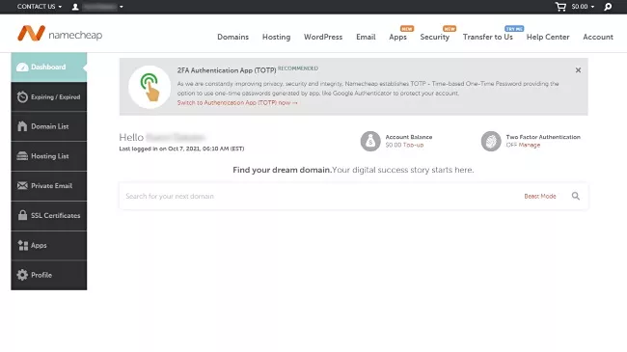The height and width of the screenshot is (352, 627).
Task: Go to Domain List in sidebar
Action: point(49,126)
